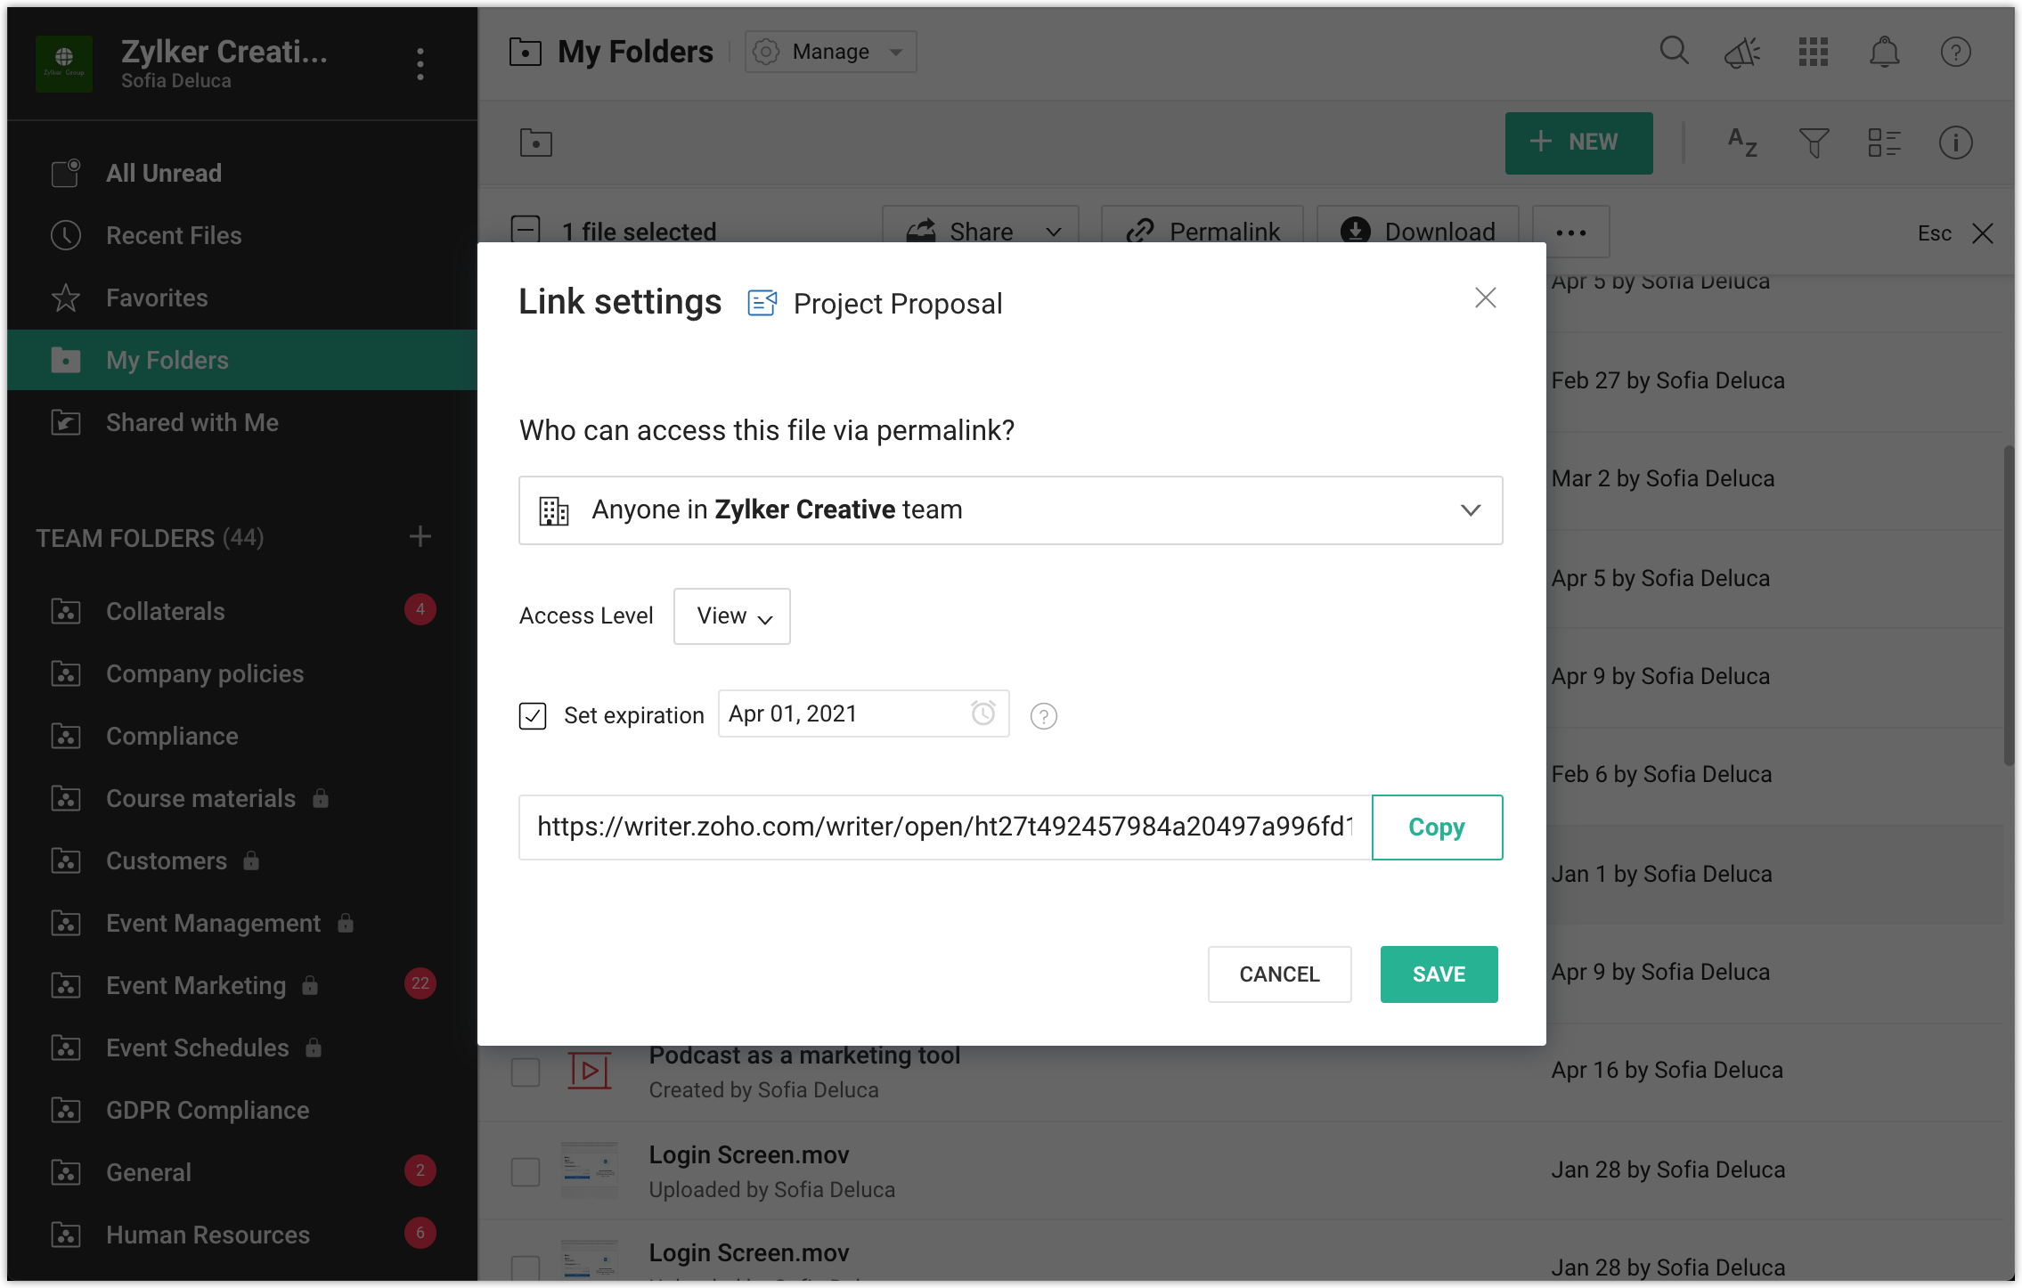Click the search magnifier icon
Viewport: 2022px width, 1288px height.
tap(1674, 51)
